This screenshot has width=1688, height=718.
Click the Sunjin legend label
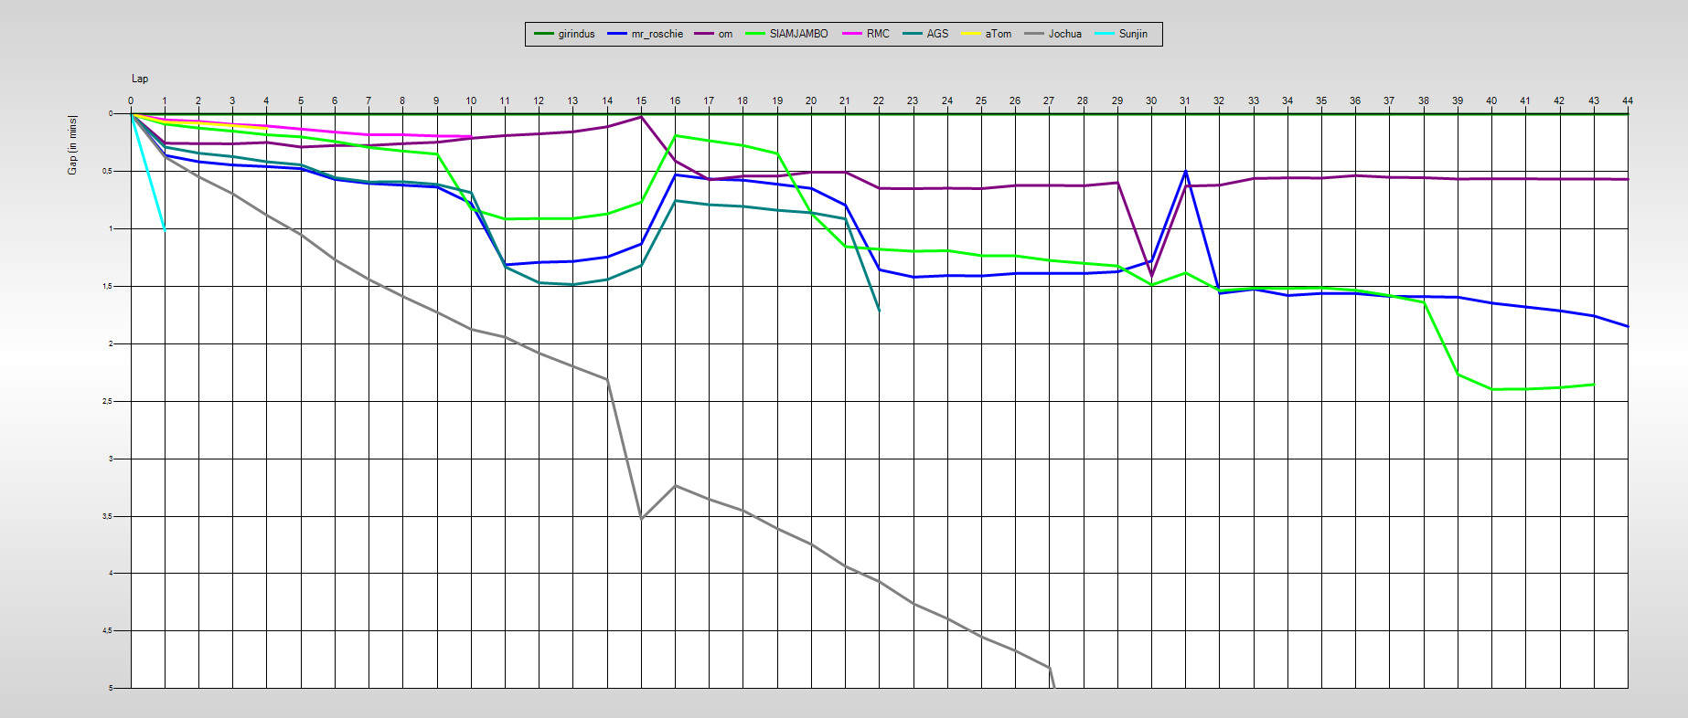[1133, 34]
